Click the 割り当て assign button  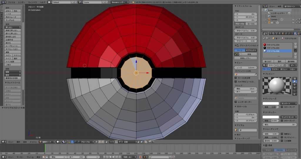[x=267, y=61]
